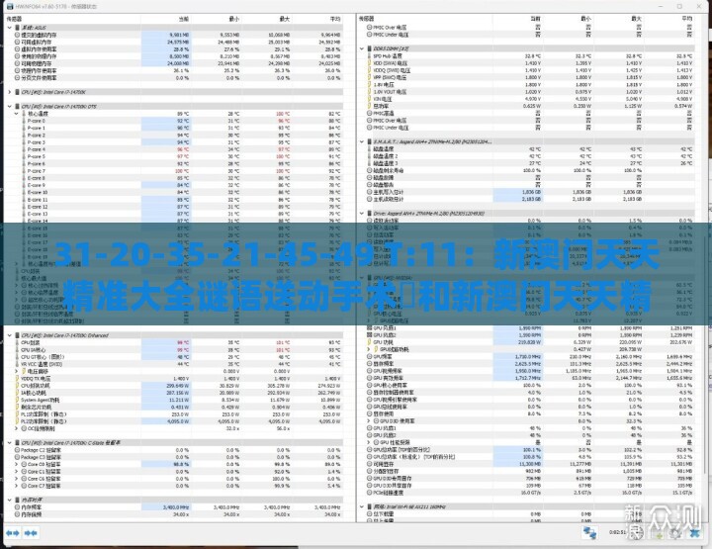Click the thermometer icon of P-core 7
This screenshot has height=549, width=712.
tap(24, 171)
